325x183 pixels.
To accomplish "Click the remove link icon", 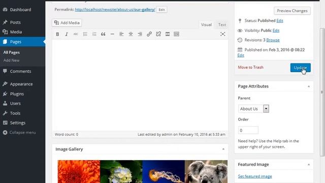I will pyautogui.click(x=158, y=34).
